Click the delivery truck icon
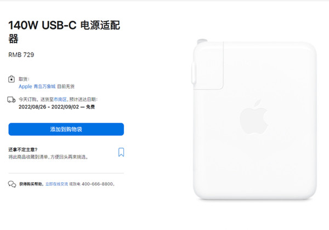The height and width of the screenshot is (230, 329). tap(12, 100)
